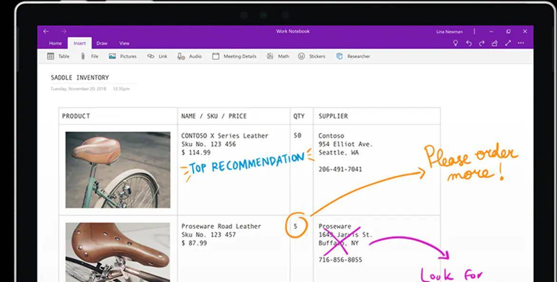The width and height of the screenshot is (557, 282).
Task: Redo with the curved right arrow
Action: pos(482,43)
